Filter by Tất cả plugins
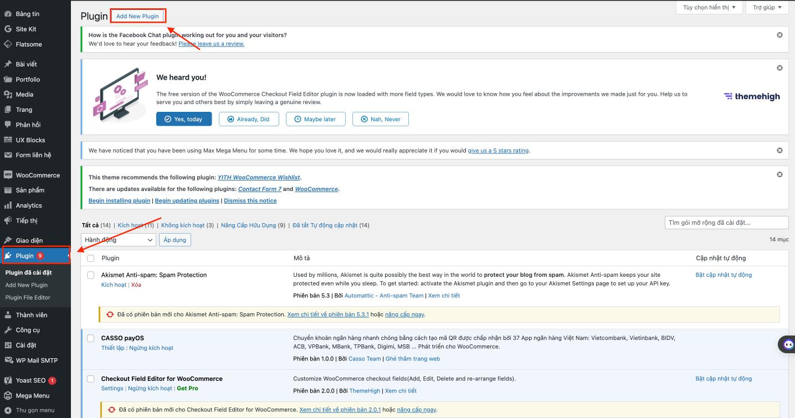The image size is (795, 418). (90, 225)
